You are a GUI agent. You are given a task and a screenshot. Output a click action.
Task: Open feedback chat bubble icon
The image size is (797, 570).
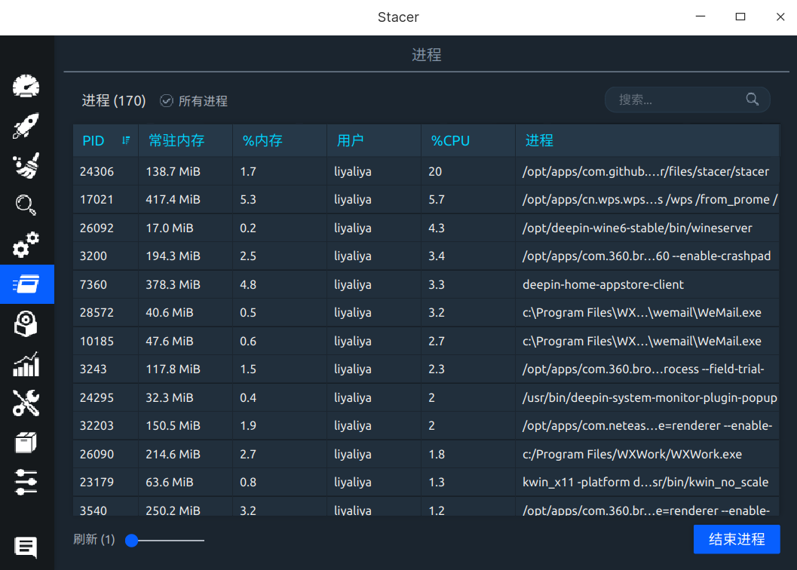pyautogui.click(x=26, y=547)
